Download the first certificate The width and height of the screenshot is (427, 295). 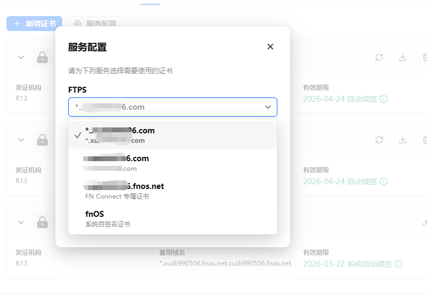pyautogui.click(x=403, y=57)
